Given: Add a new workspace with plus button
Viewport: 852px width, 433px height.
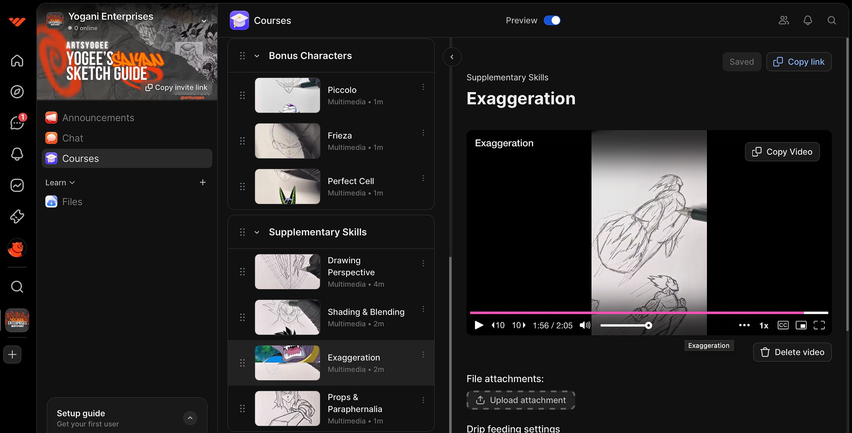Looking at the screenshot, I should [12, 355].
